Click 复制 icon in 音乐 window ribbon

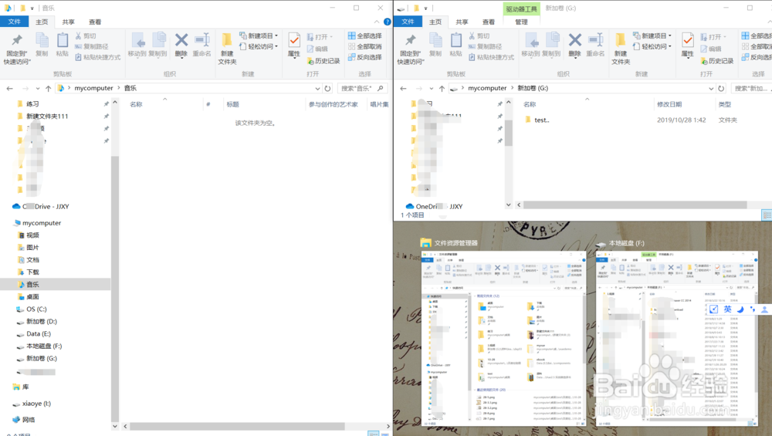[42, 45]
